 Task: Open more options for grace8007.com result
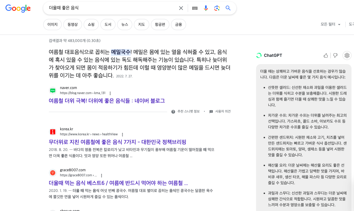pos(102,175)
